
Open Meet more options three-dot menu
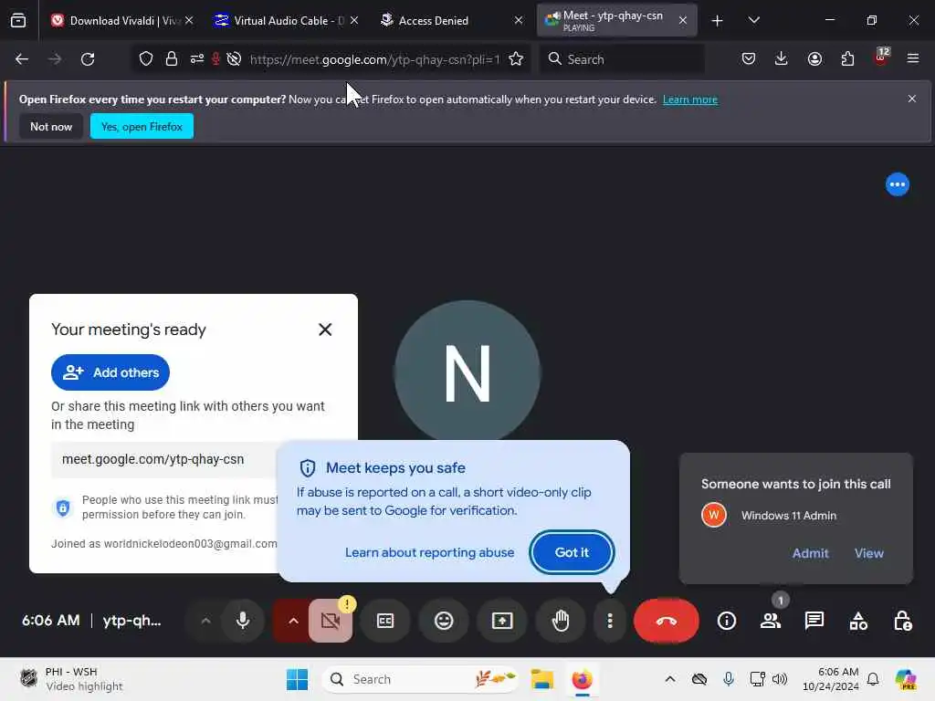tap(609, 621)
